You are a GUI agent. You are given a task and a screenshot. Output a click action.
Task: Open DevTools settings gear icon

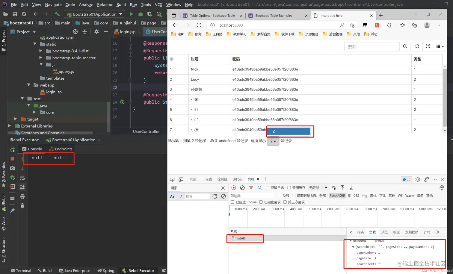click(x=418, y=179)
